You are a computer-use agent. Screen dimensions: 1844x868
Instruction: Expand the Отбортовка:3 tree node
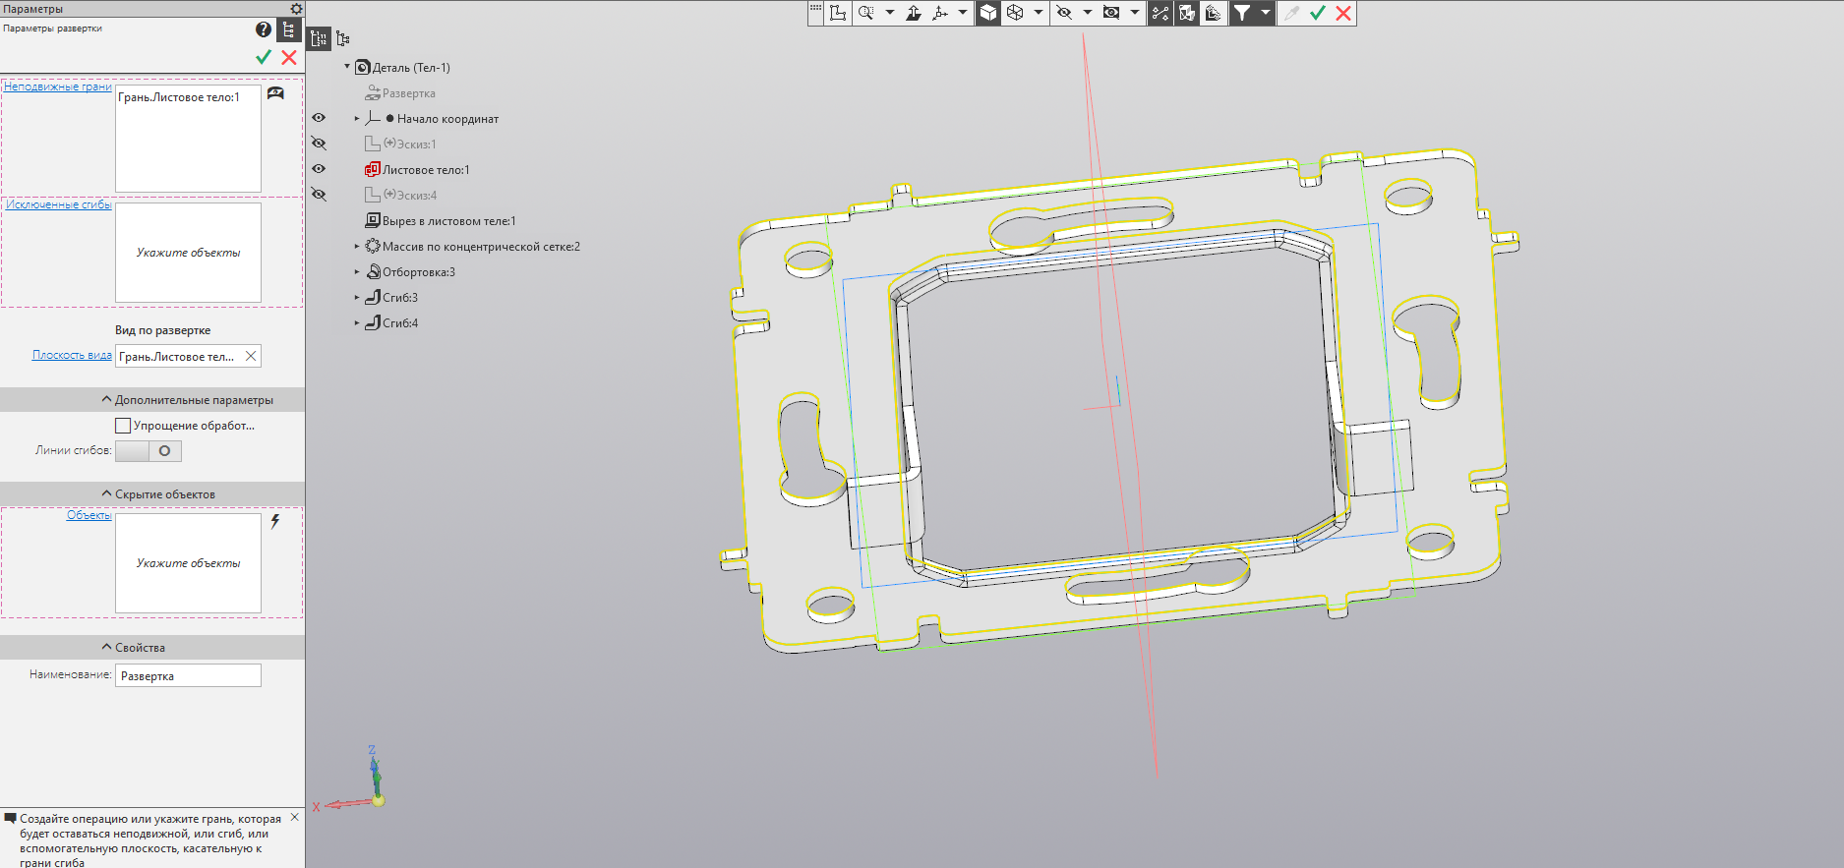pos(357,272)
